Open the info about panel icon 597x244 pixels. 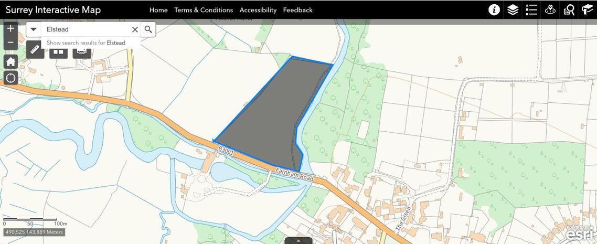[494, 10]
